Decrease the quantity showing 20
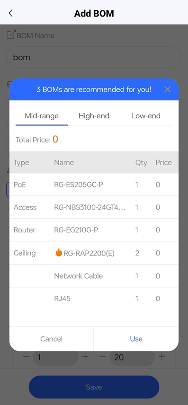This screenshot has height=405, width=188. (x=103, y=357)
